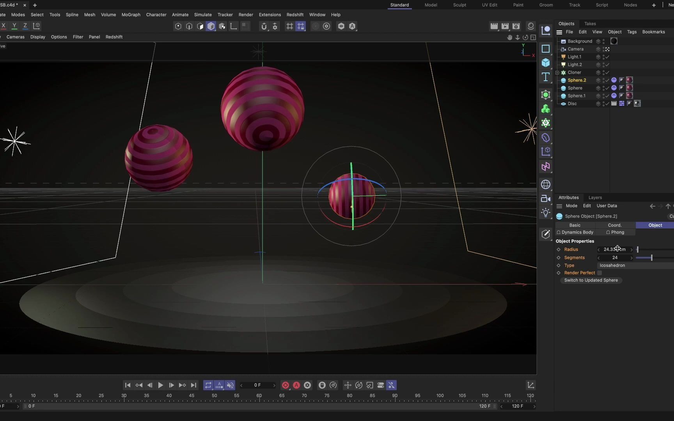674x421 pixels.
Task: Switch to the Takes tab
Action: point(590,24)
